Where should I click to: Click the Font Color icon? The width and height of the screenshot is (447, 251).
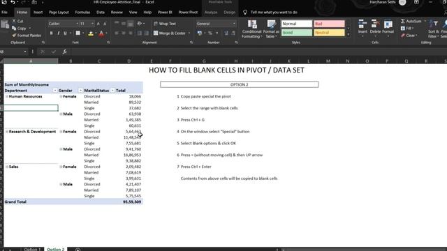point(101,33)
